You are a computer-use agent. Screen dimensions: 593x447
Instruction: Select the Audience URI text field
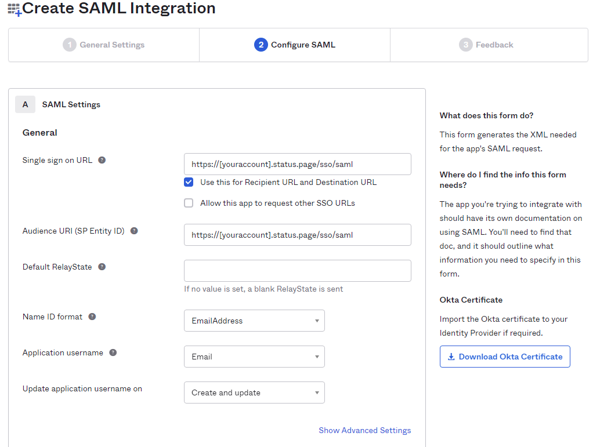click(297, 235)
